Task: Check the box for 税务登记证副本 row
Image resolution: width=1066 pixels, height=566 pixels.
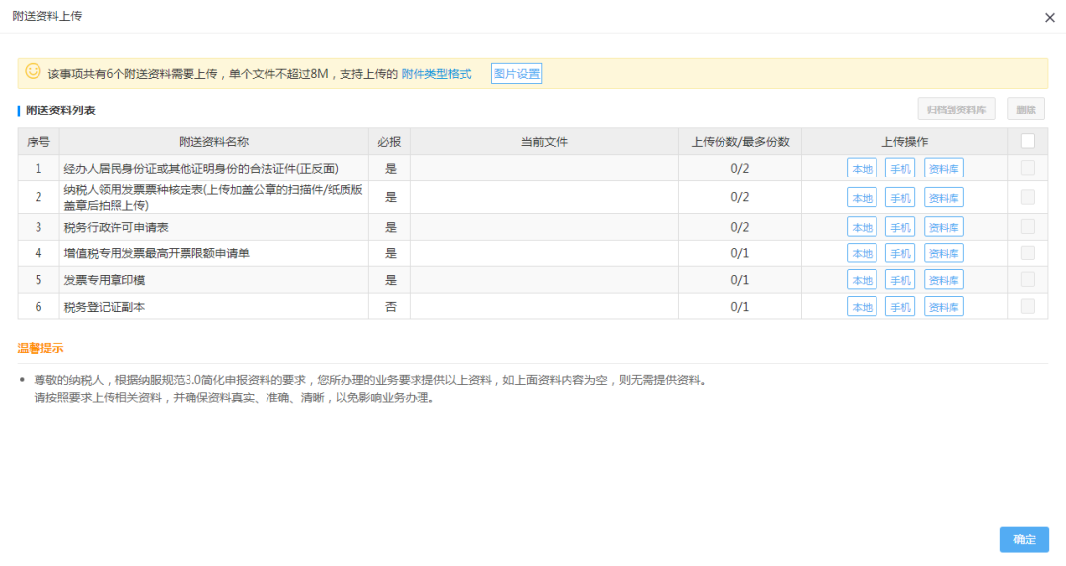Action: pos(1028,306)
